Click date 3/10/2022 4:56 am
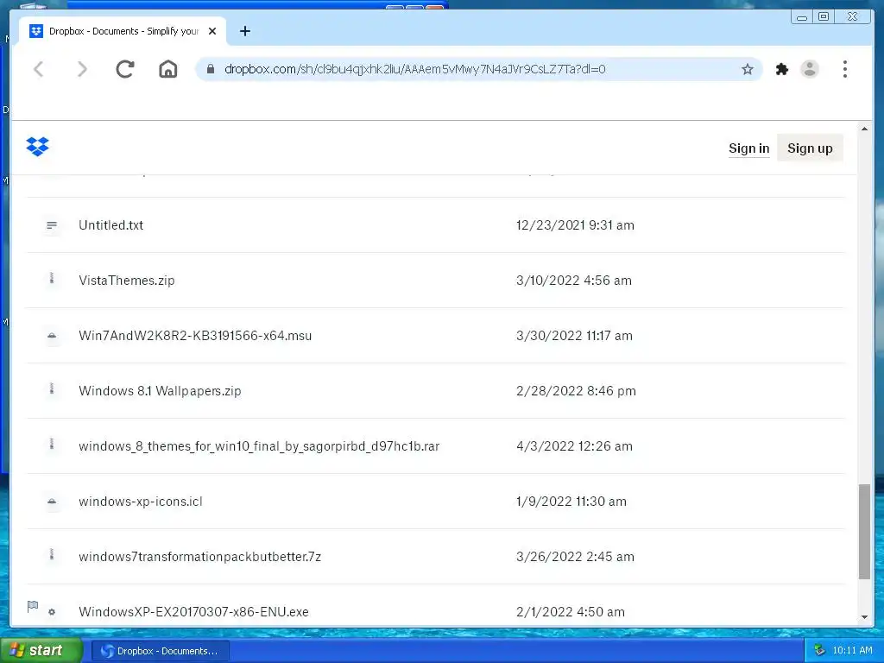Image resolution: width=884 pixels, height=663 pixels. click(574, 281)
